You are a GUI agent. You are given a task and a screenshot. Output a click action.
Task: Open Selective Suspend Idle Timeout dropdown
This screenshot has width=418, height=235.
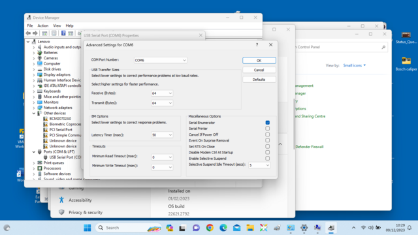point(259,165)
